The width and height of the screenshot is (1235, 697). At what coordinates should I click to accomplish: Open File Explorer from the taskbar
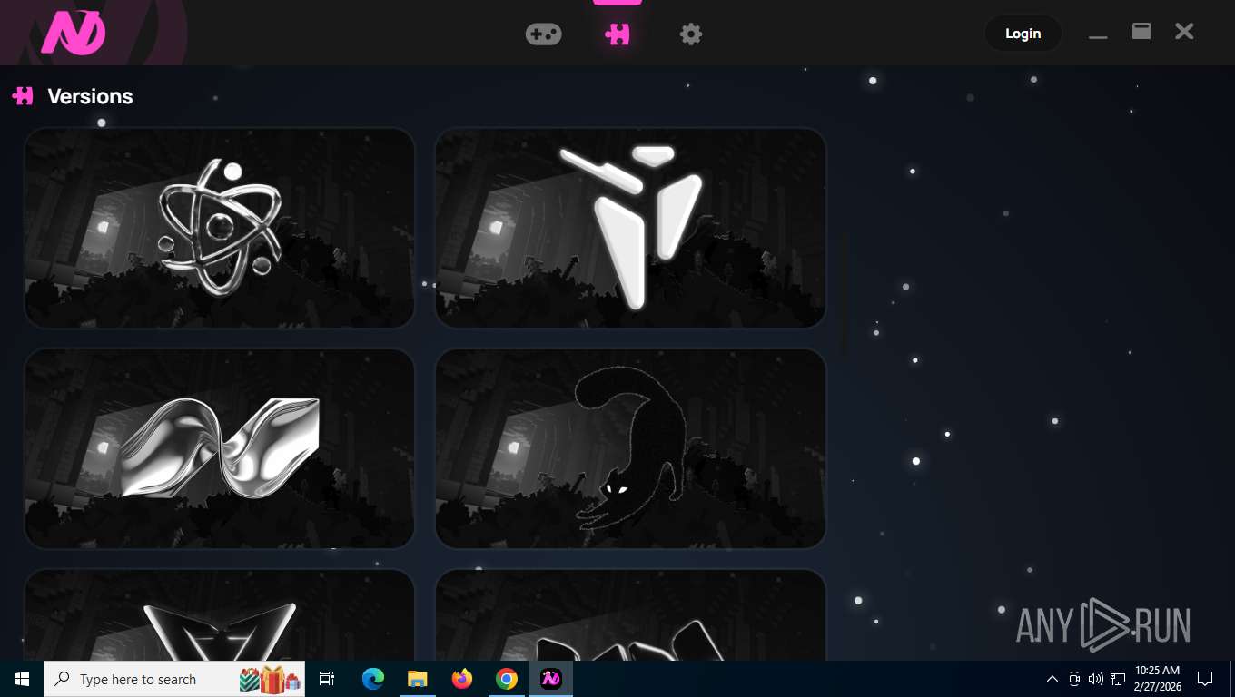[418, 679]
